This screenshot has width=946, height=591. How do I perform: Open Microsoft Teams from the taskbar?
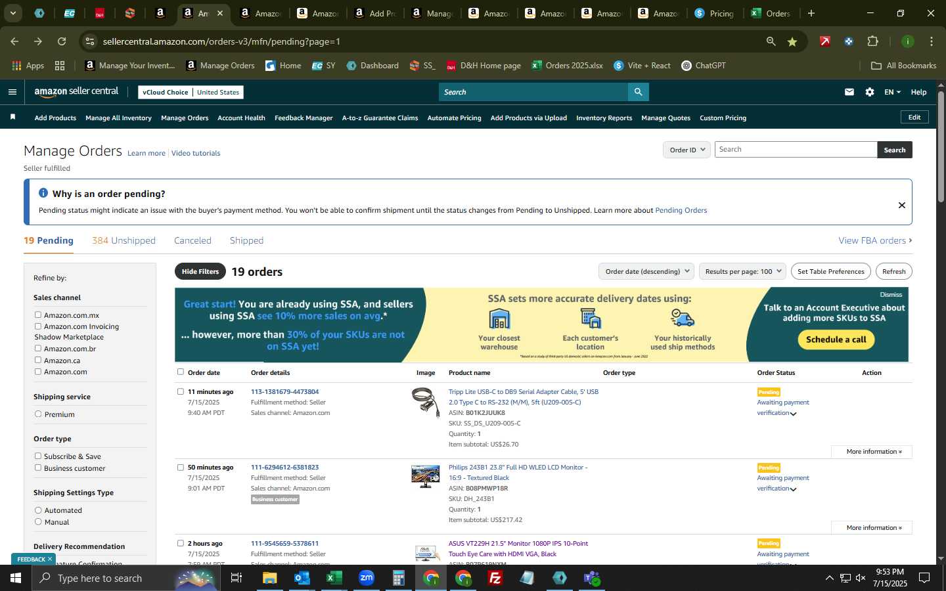point(592,578)
